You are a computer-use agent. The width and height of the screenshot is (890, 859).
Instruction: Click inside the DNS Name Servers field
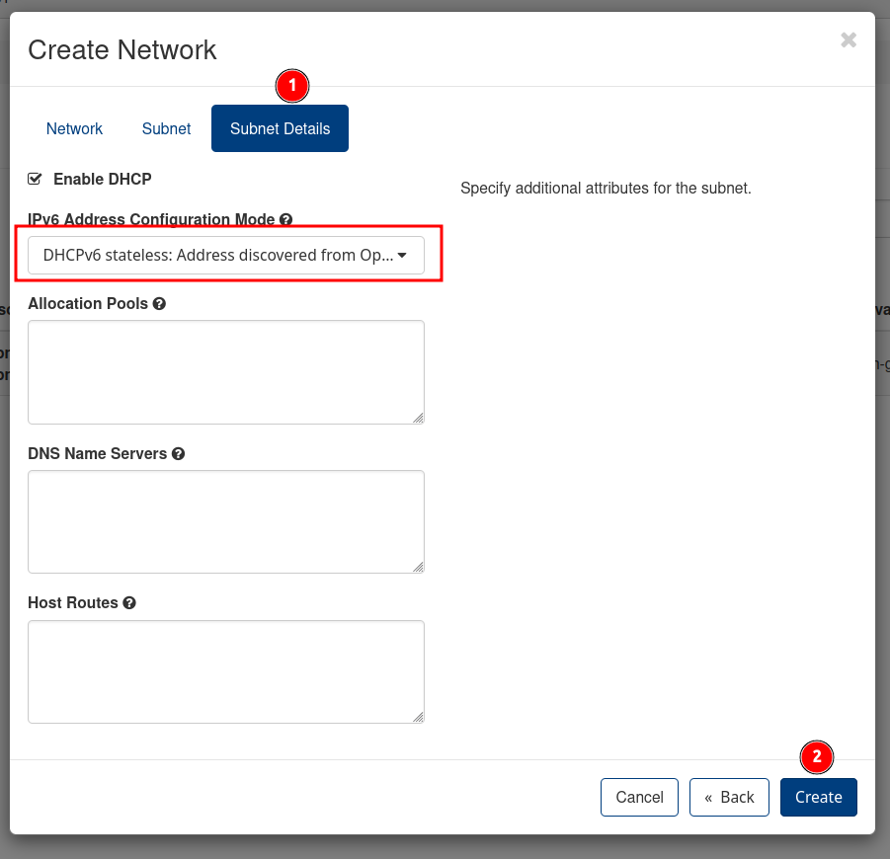225,521
